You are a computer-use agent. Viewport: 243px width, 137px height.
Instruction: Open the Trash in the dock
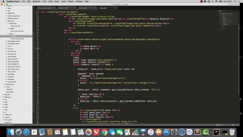pyautogui.click(x=232, y=132)
